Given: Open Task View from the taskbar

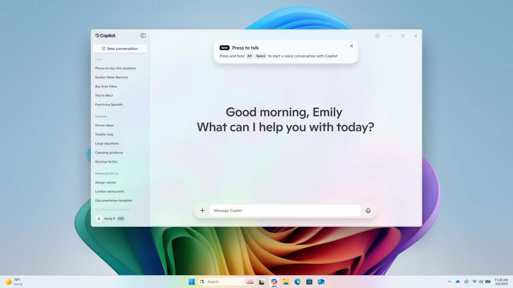Looking at the screenshot, I should coord(262,282).
